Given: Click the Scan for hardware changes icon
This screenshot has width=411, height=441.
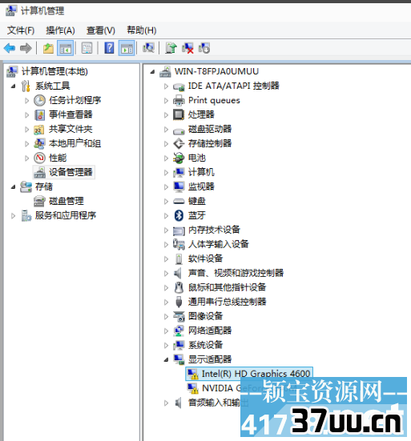Looking at the screenshot, I should pyautogui.click(x=148, y=48).
